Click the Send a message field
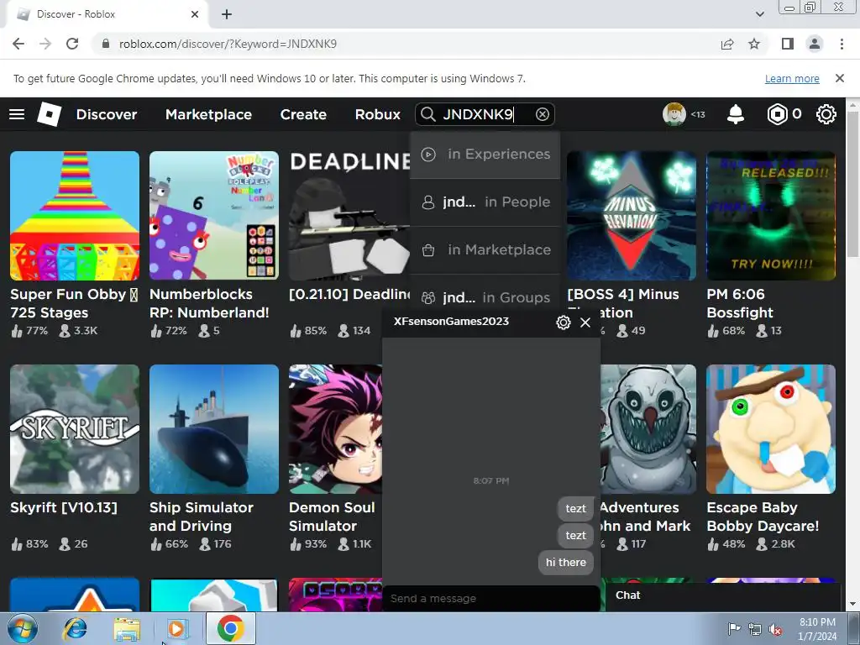The height and width of the screenshot is (645, 860). coord(490,598)
